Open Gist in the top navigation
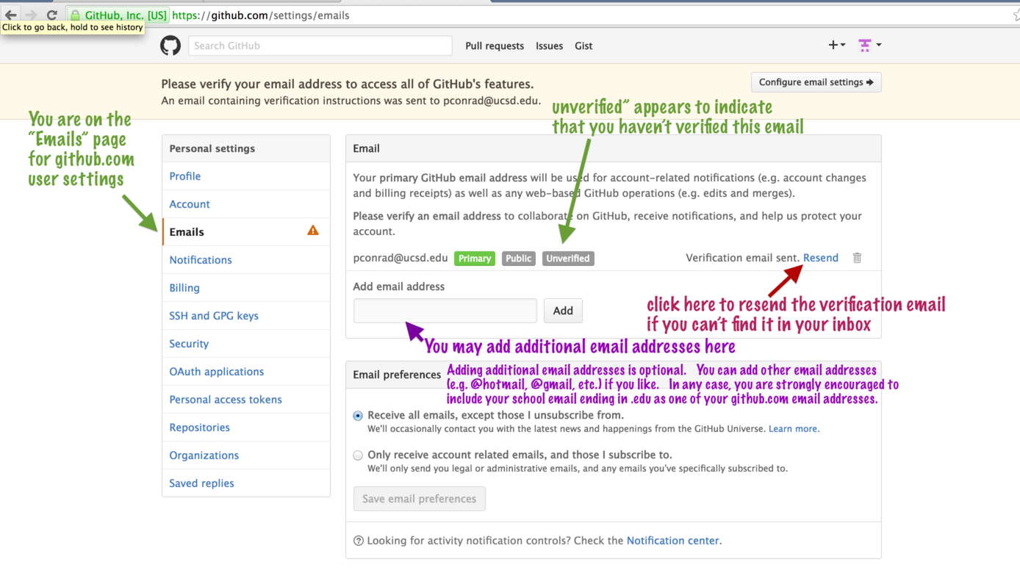The image size is (1020, 581). [583, 46]
